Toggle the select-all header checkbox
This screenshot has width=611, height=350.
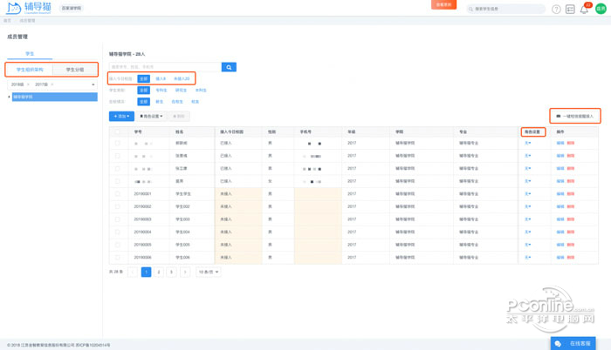117,131
